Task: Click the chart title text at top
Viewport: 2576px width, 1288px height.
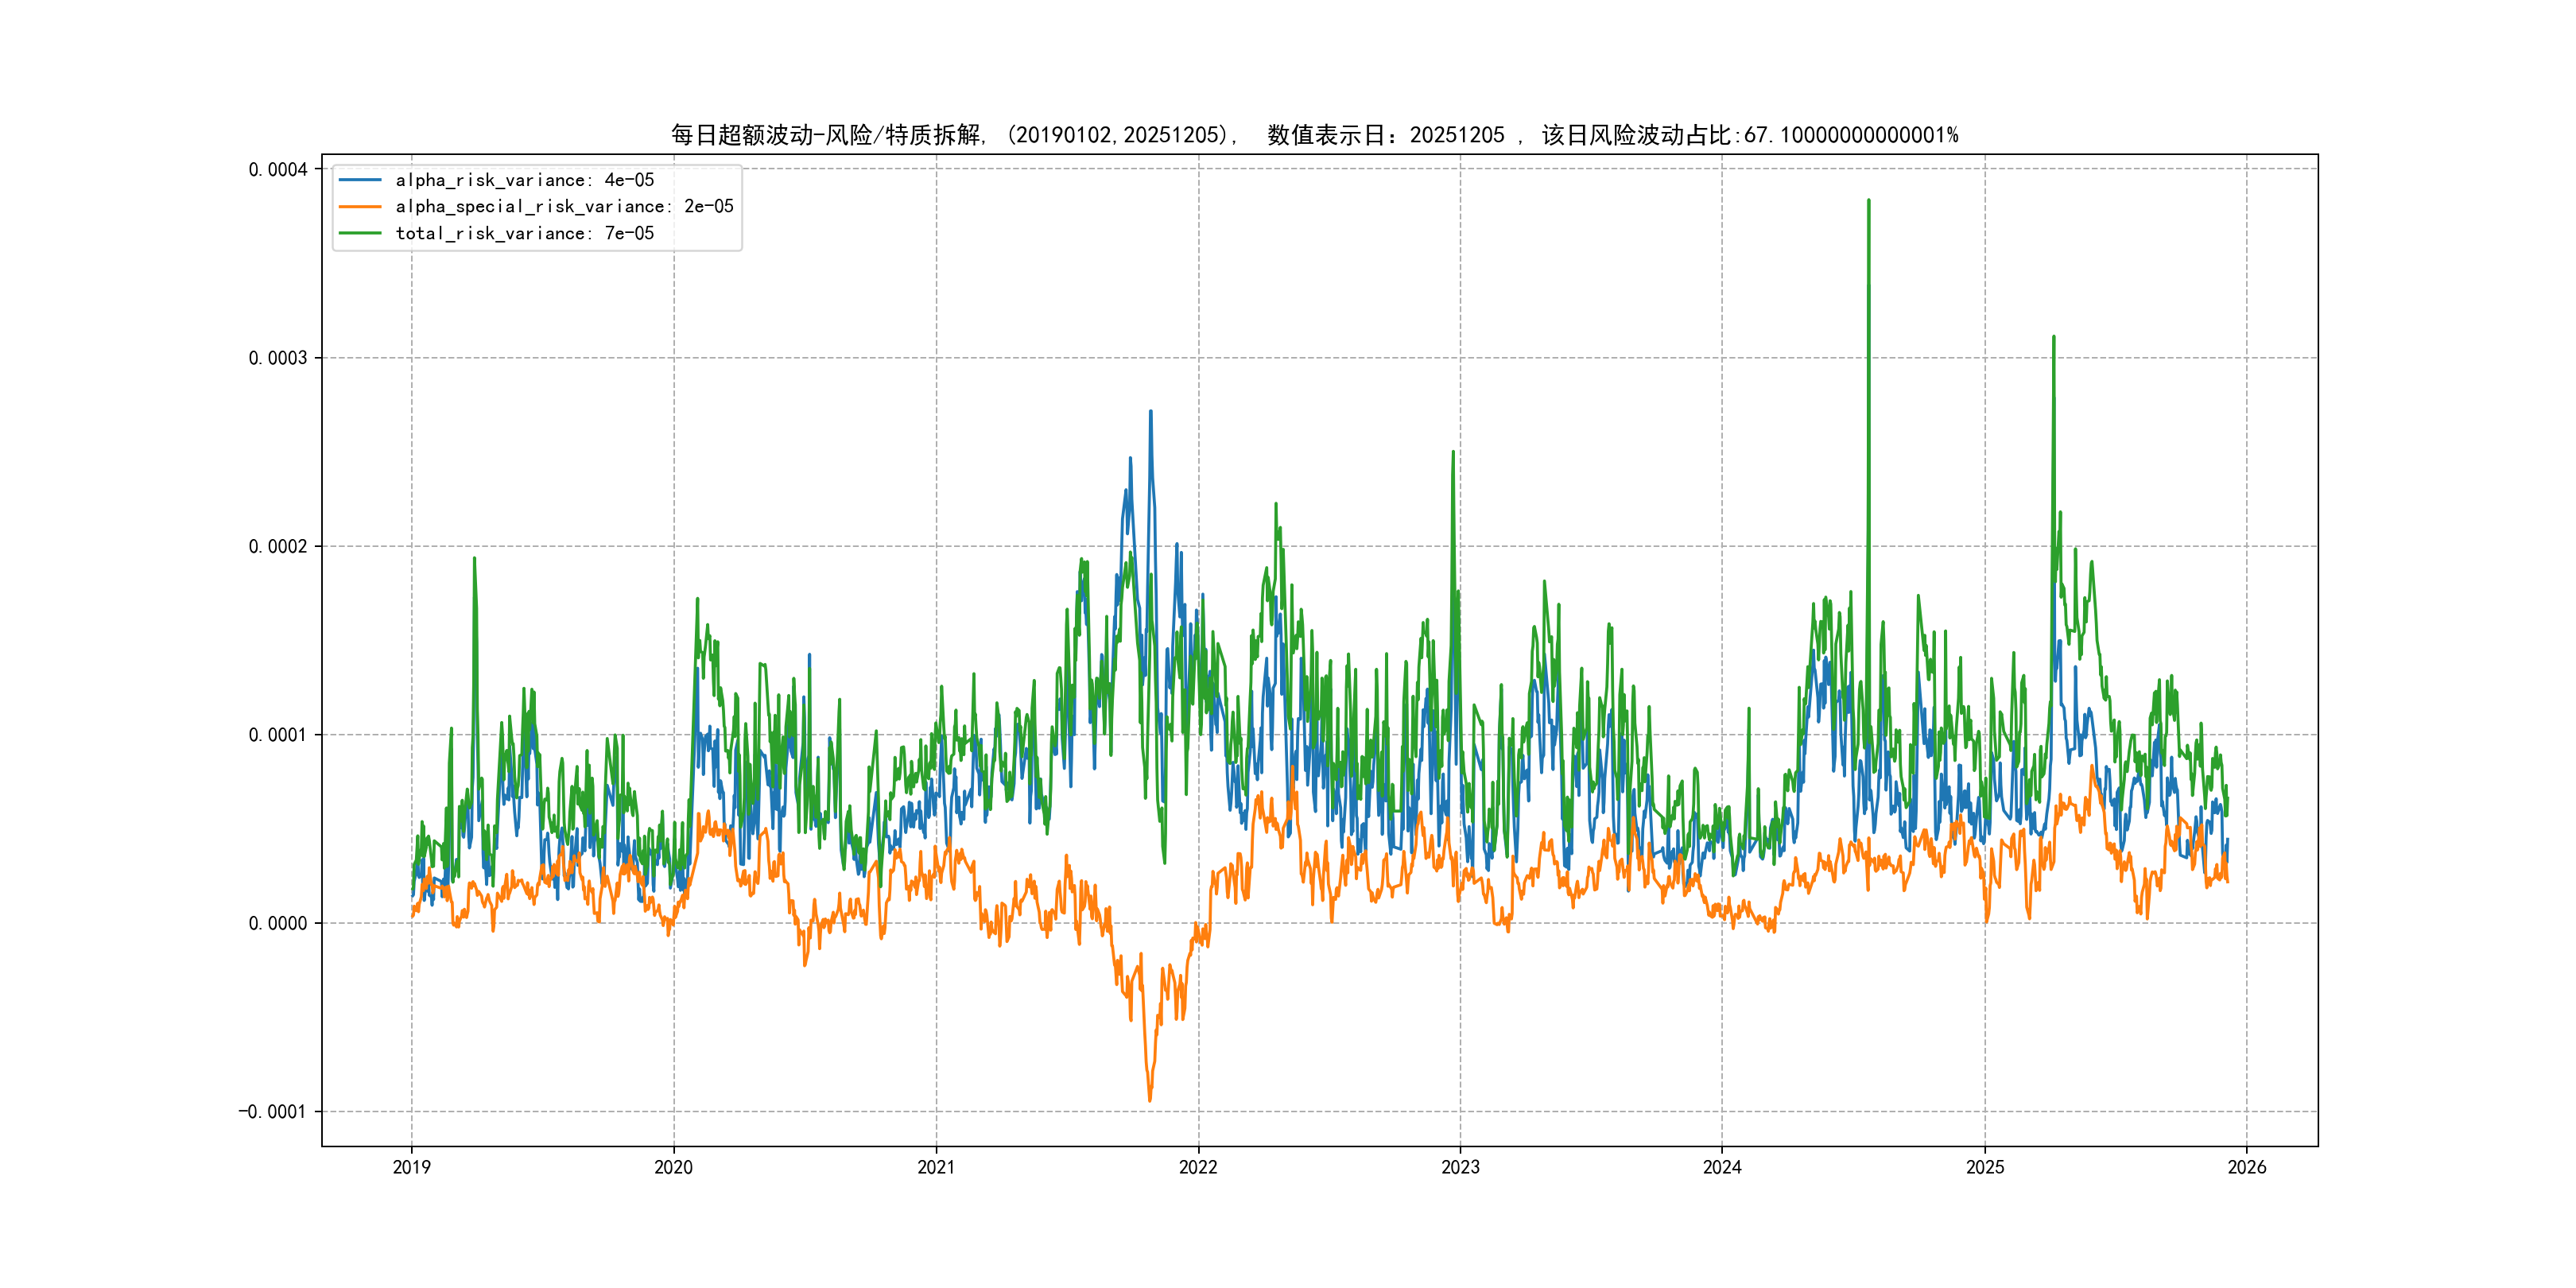Action: [x=1314, y=135]
